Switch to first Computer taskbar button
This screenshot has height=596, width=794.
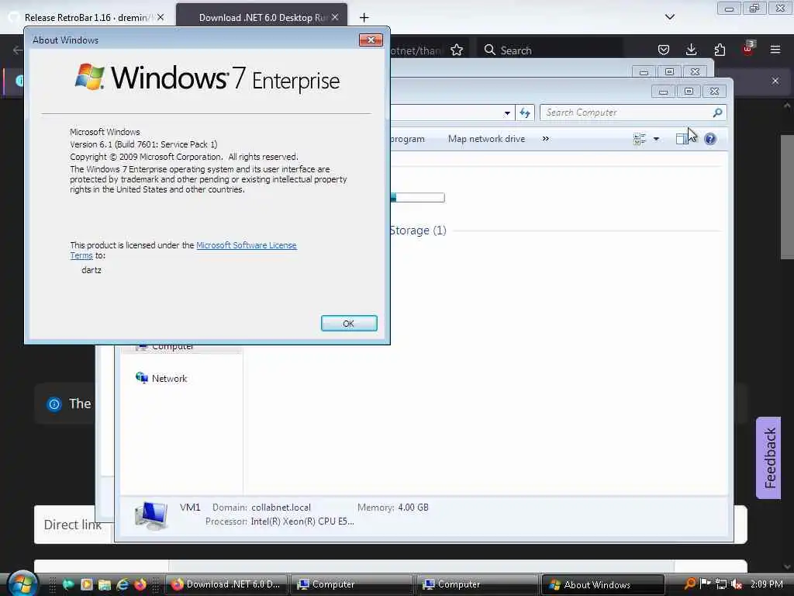pos(351,584)
